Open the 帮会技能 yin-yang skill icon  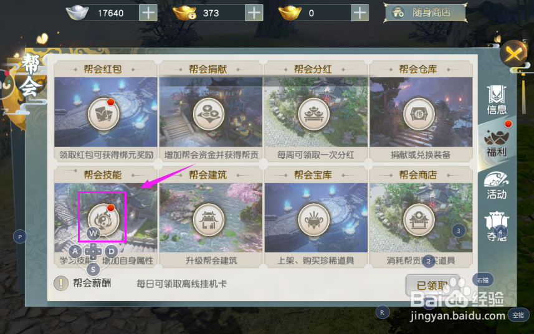103,219
